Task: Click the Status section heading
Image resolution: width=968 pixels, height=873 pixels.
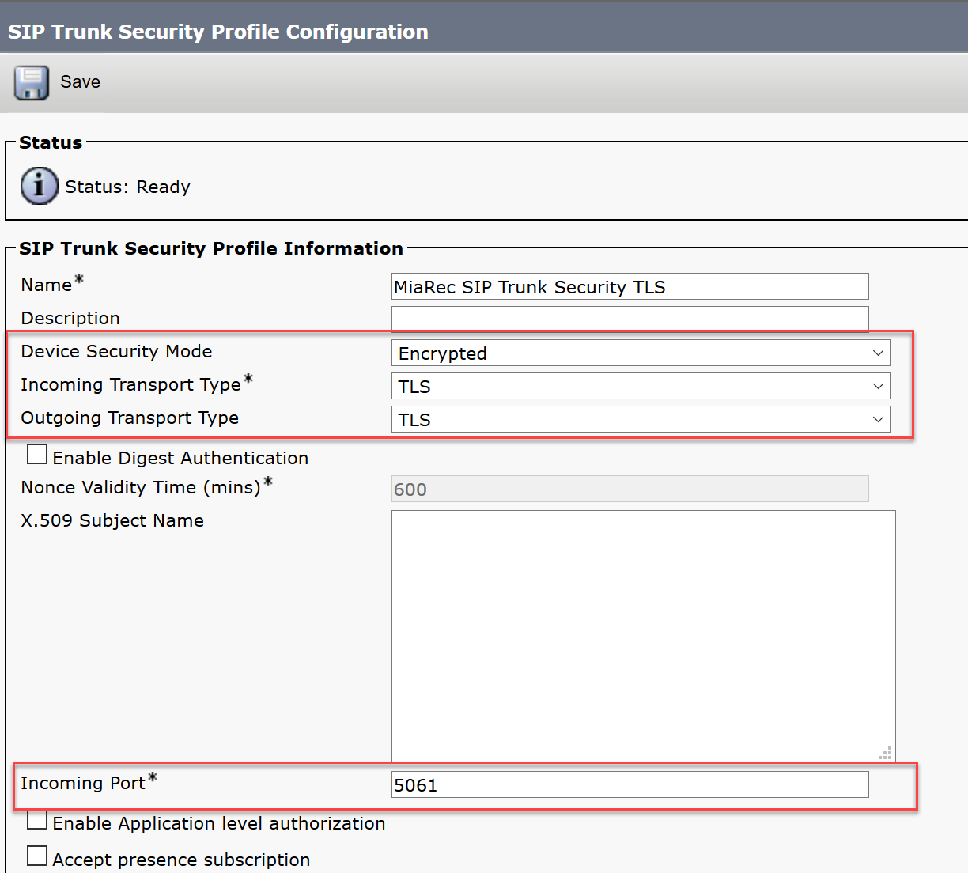Action: click(x=51, y=142)
